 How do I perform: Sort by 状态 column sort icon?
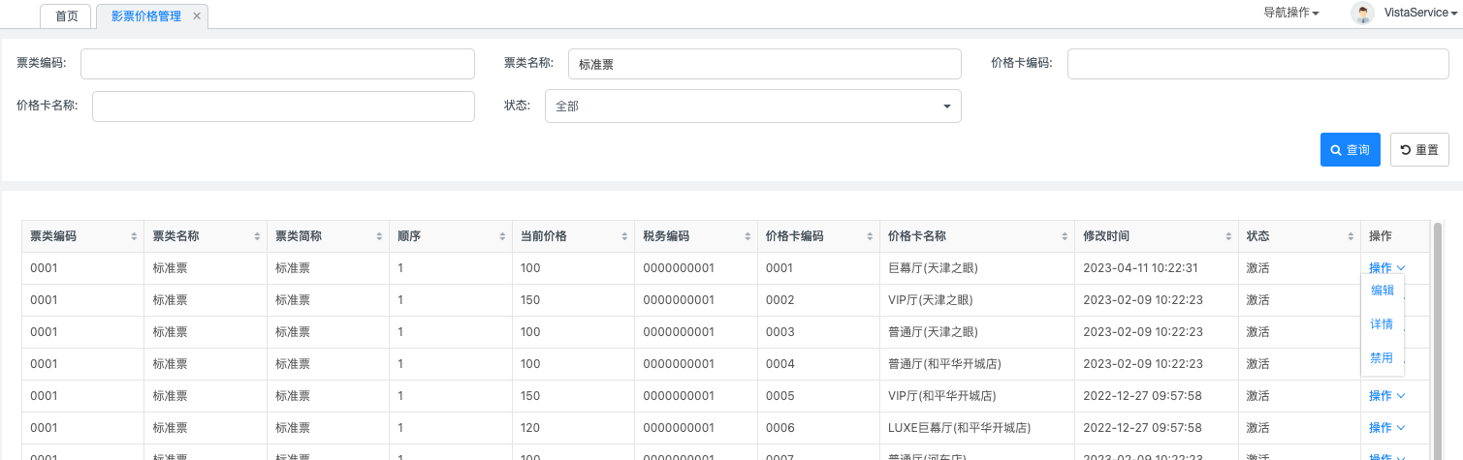click(1350, 237)
